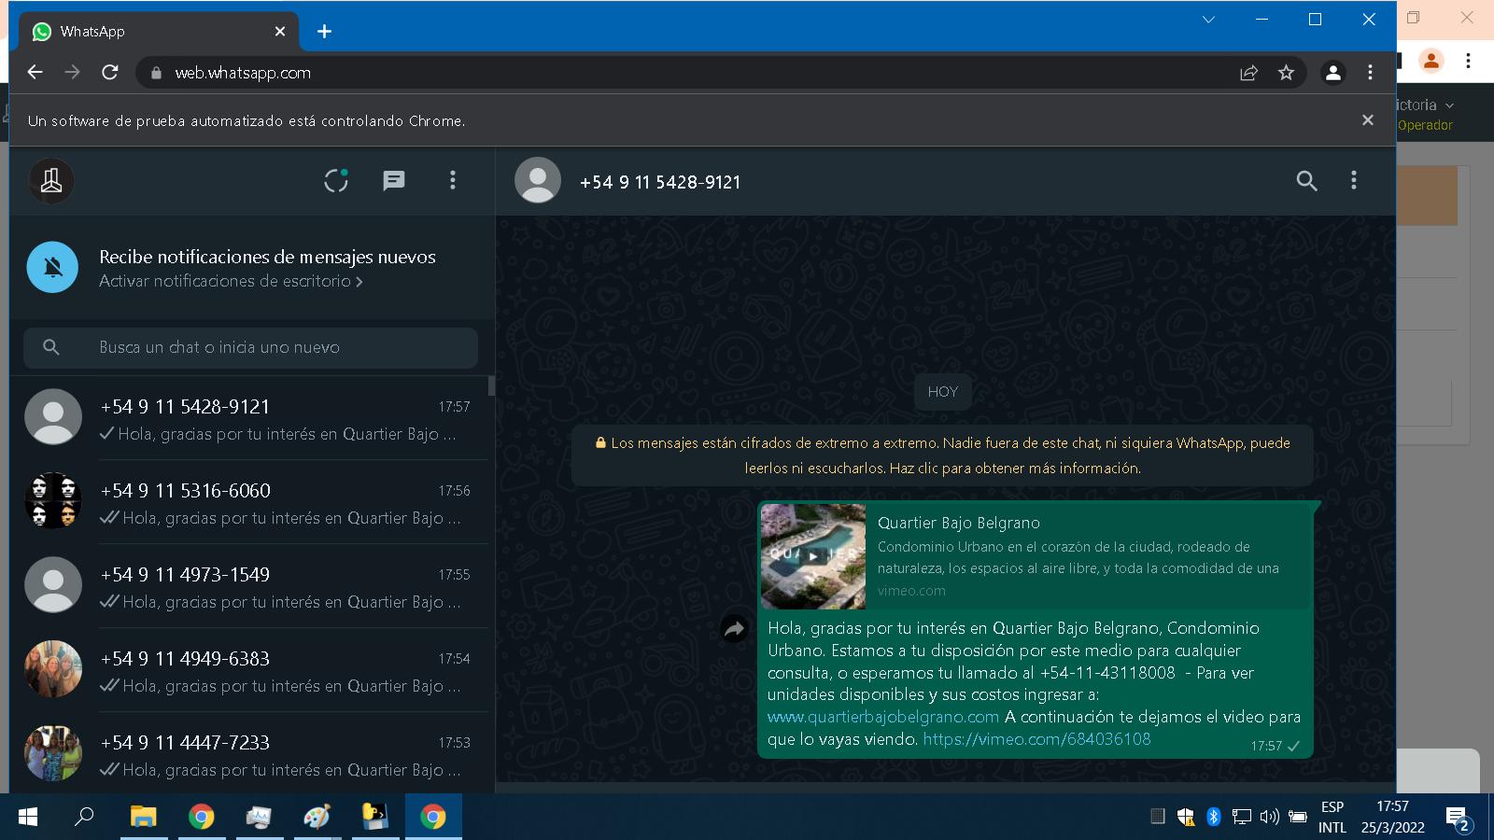Open File Explorer from taskbar

[143, 817]
